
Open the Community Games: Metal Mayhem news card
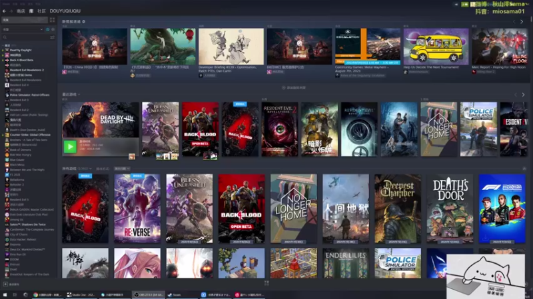[x=368, y=52]
